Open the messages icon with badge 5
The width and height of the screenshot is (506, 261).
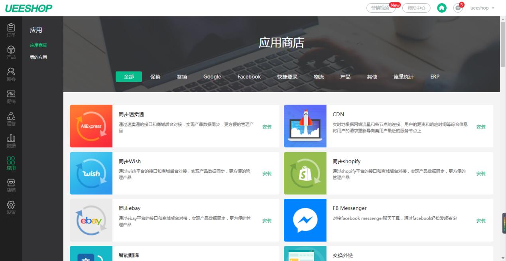[458, 8]
